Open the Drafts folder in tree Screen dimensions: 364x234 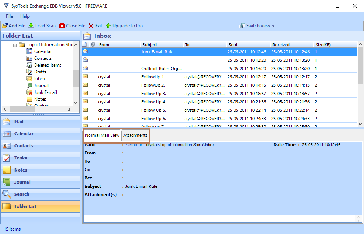[40, 72]
